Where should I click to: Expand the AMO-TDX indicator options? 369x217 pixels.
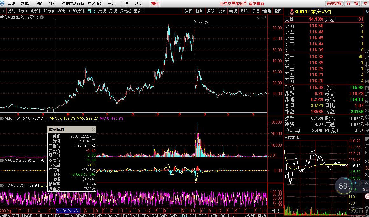pyautogui.click(x=2, y=118)
